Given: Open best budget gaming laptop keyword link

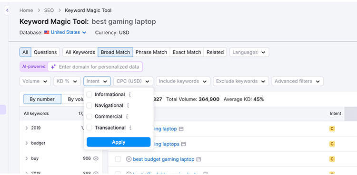Looking at the screenshot, I should (x=163, y=159).
